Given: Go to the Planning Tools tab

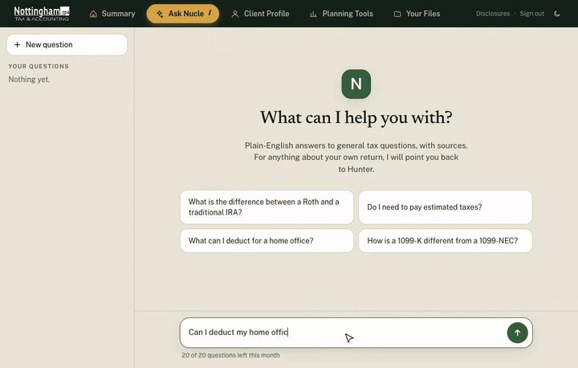Looking at the screenshot, I should [341, 14].
